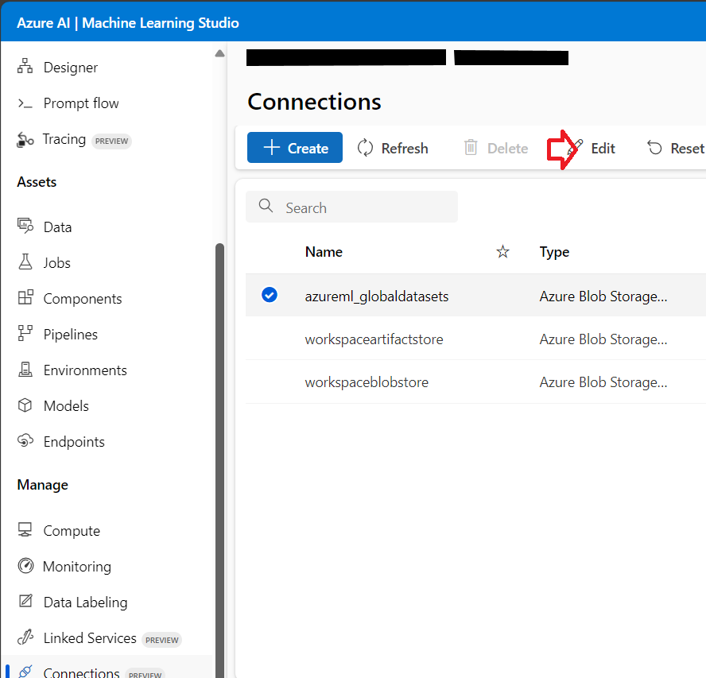Open the Prompt flow terminal icon
This screenshot has height=678, width=706.
25,103
